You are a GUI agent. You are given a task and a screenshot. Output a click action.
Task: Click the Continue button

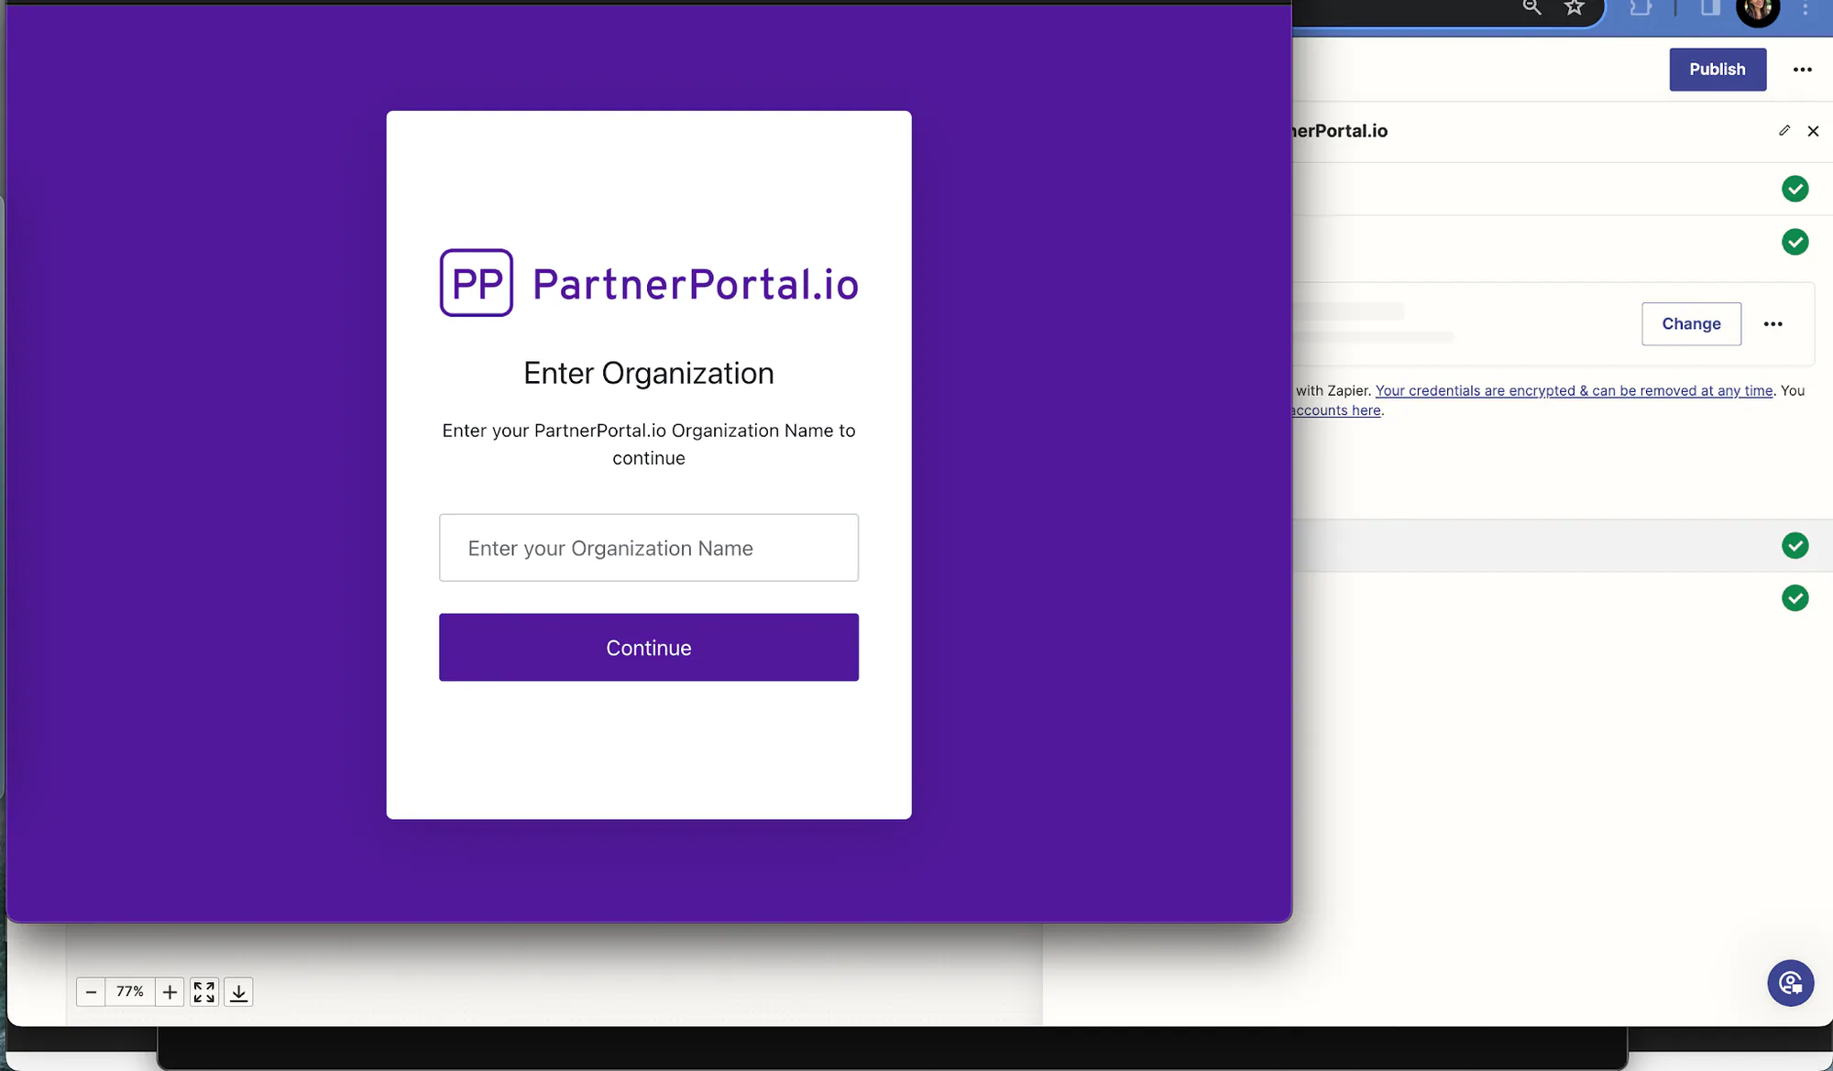[649, 648]
